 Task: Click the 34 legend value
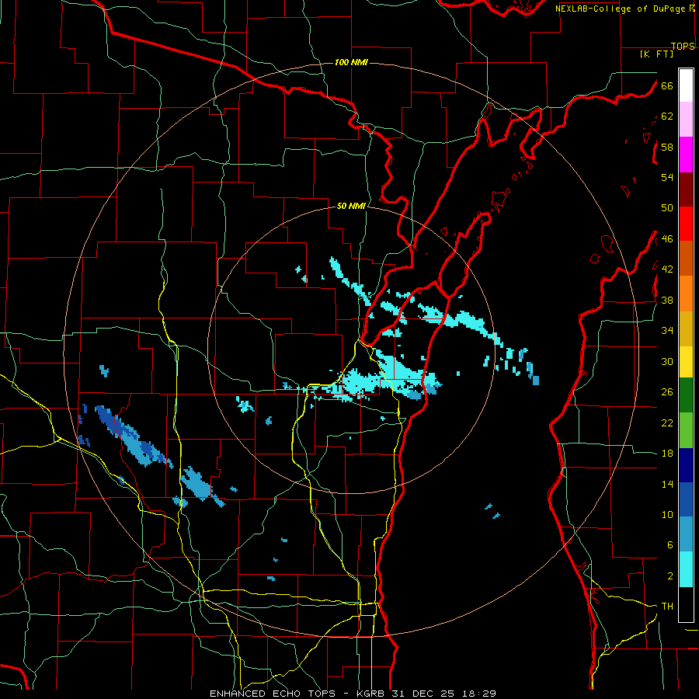pos(667,330)
